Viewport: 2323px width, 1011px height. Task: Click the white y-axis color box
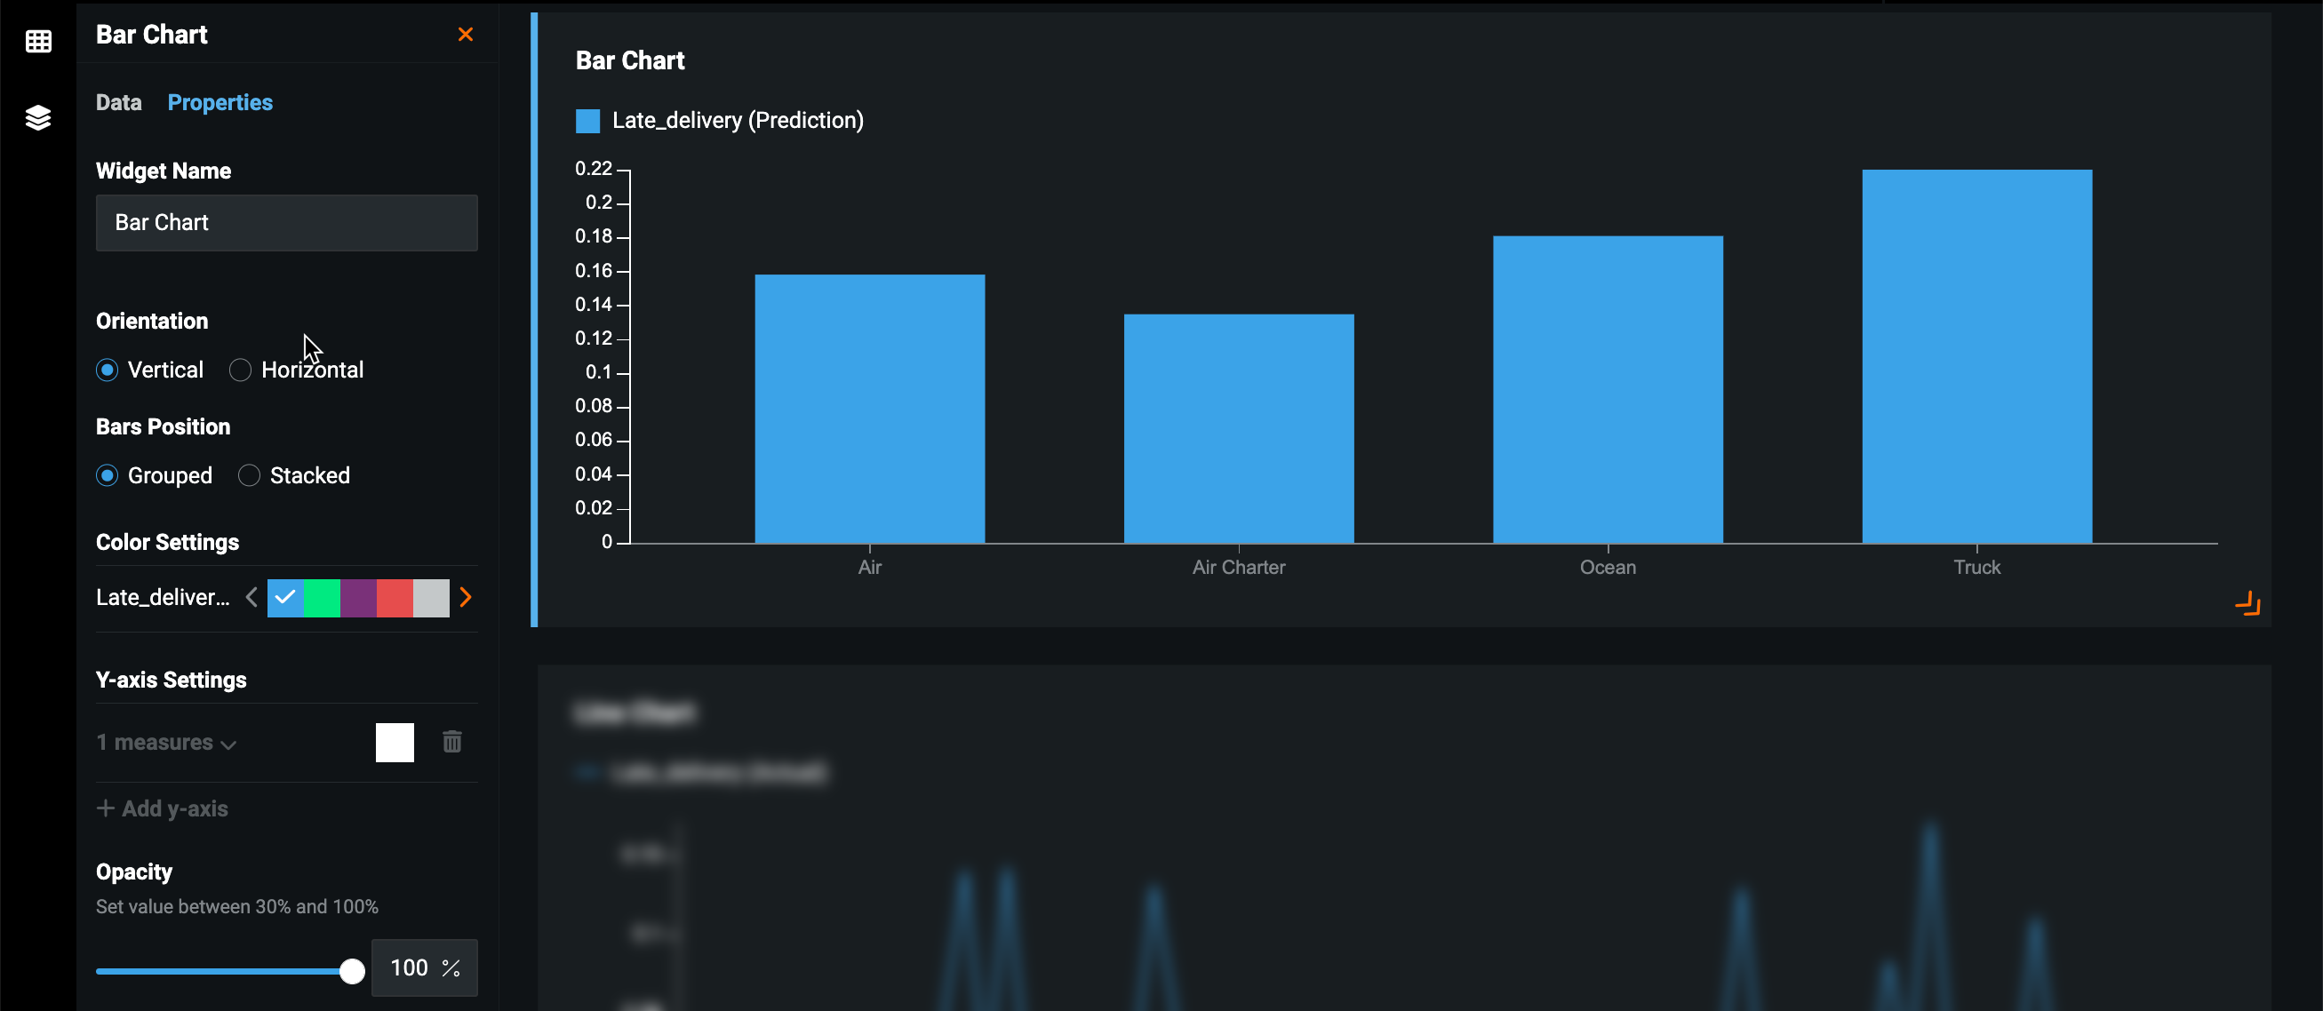click(394, 742)
